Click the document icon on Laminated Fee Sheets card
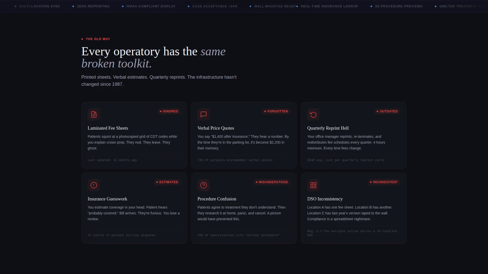 [x=94, y=114]
